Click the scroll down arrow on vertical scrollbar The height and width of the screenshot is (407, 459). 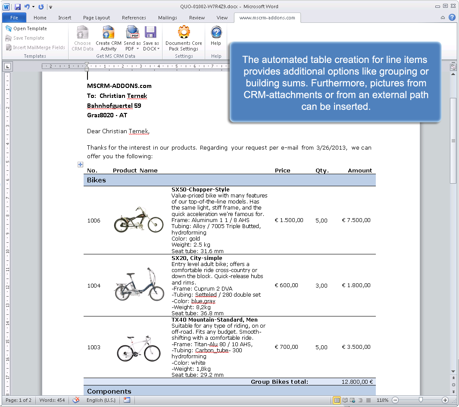453,371
